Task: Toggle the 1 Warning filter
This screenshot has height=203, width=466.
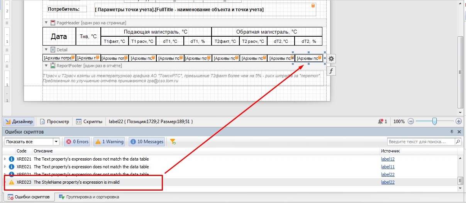Action: coord(109,142)
